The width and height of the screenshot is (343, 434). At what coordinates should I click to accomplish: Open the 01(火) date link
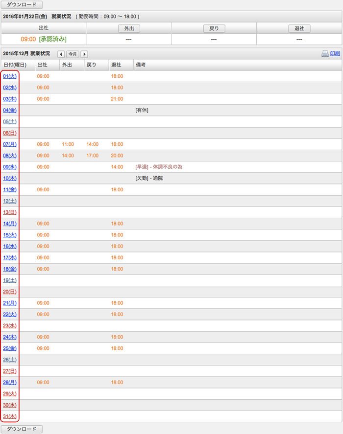tap(10, 76)
